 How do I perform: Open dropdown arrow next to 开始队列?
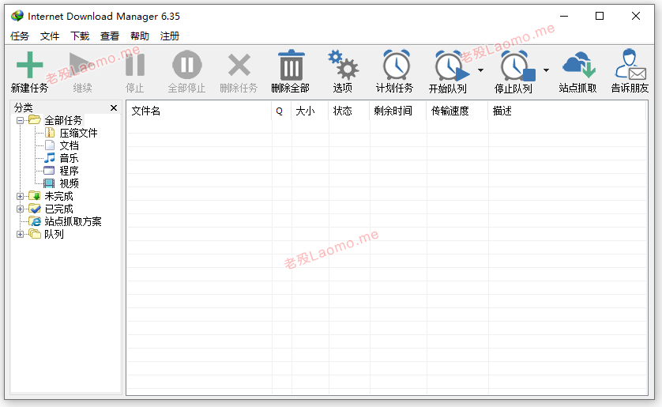coord(480,70)
